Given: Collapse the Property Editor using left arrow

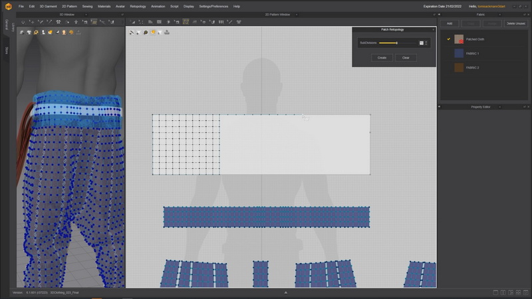Looking at the screenshot, I should pyautogui.click(x=440, y=107).
